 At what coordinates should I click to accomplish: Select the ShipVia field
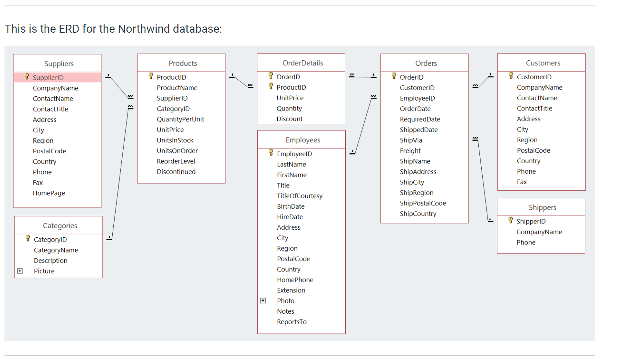(x=411, y=141)
